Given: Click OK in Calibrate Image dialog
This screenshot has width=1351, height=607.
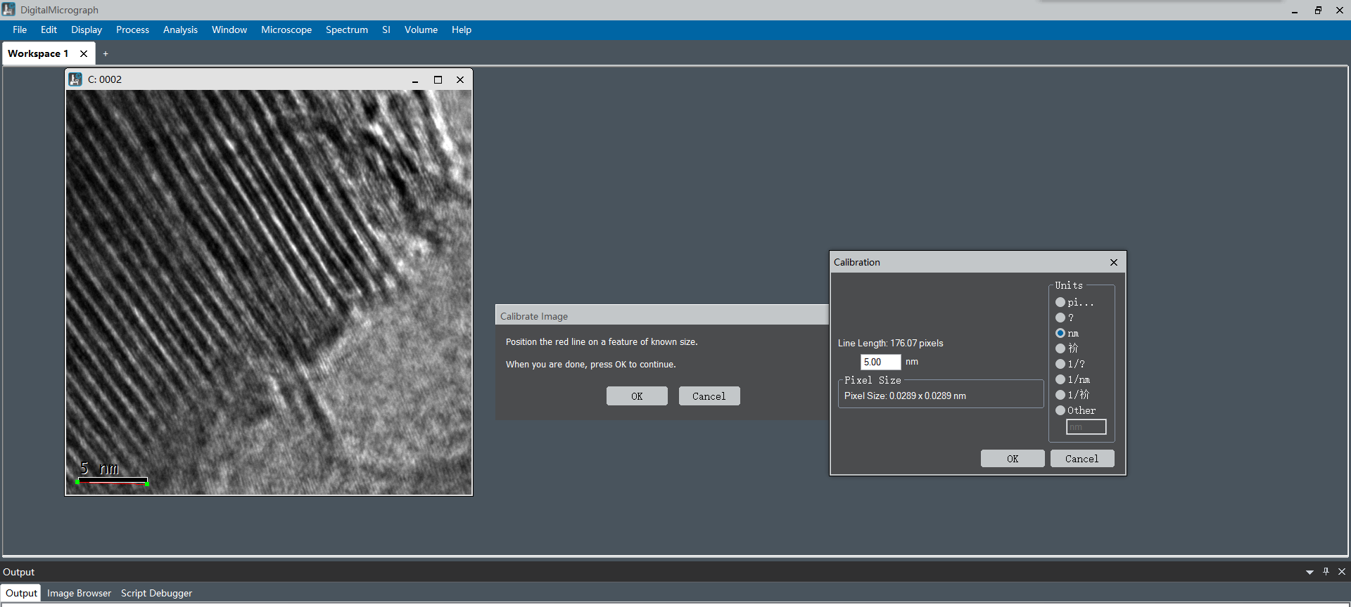Looking at the screenshot, I should [x=637, y=396].
